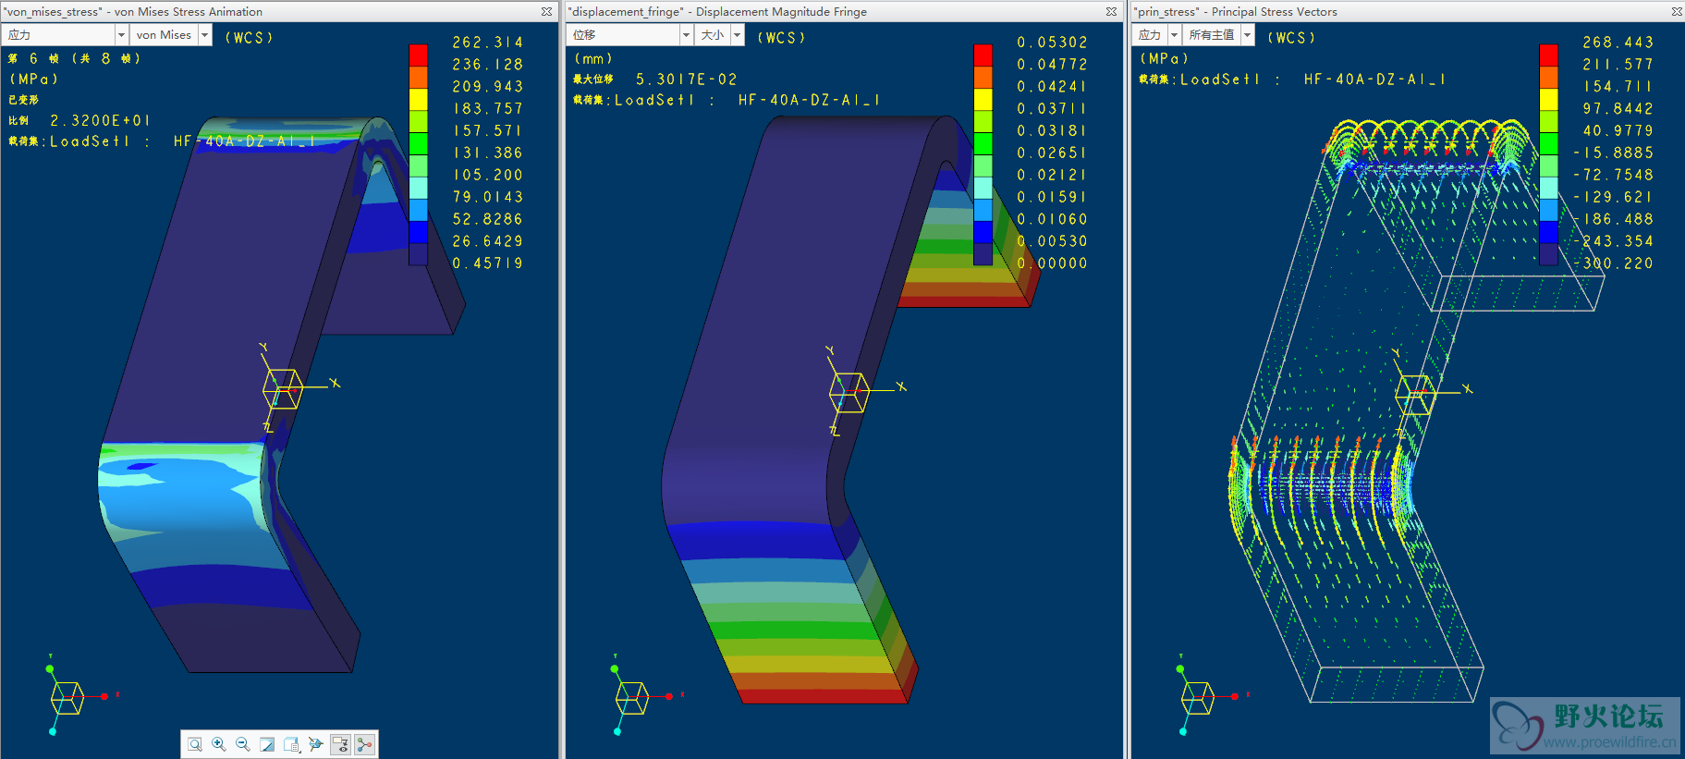Click the Repaint screen icon
Screen dimensions: 1685x759
click(x=267, y=744)
